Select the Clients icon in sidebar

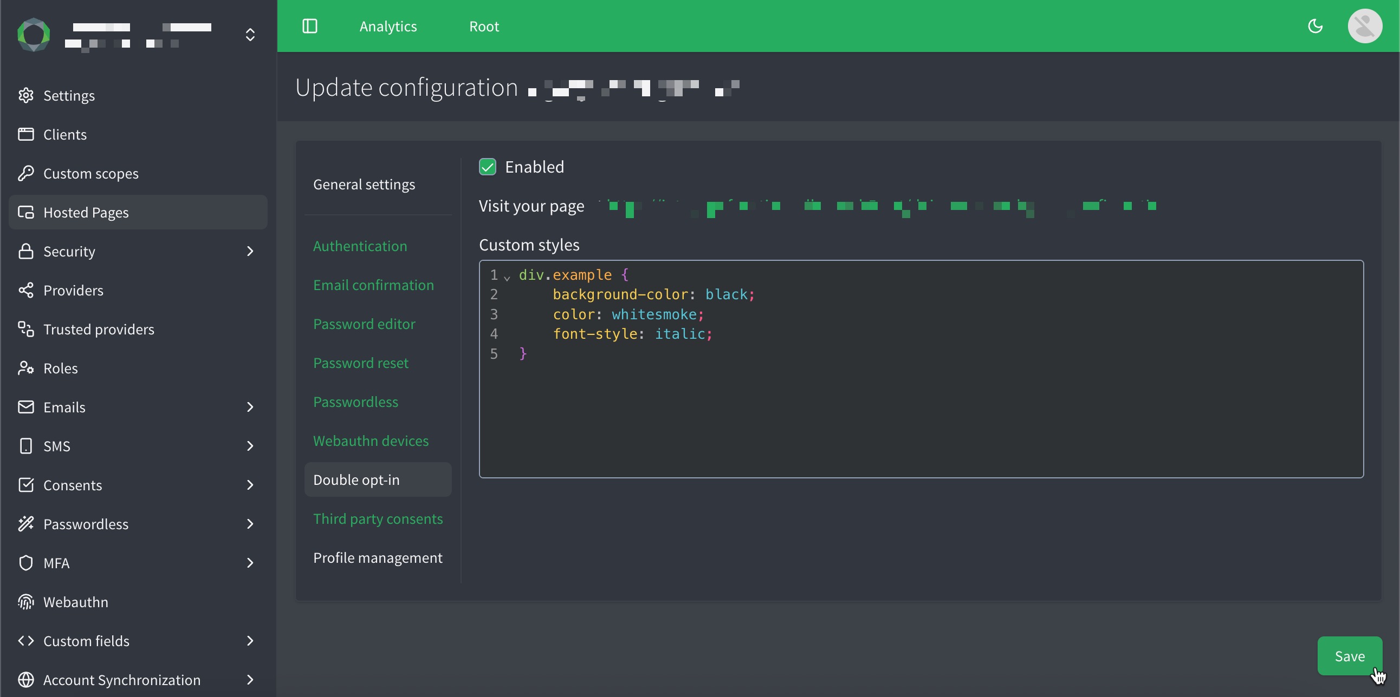point(26,134)
